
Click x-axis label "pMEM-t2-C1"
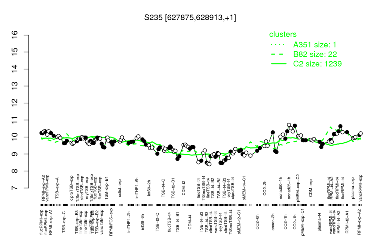point(240,222)
